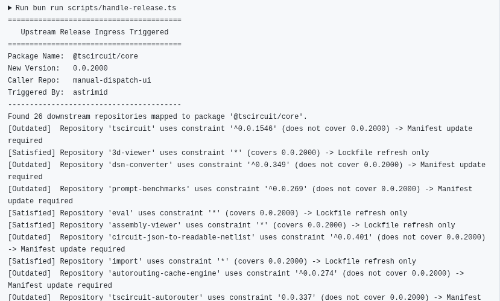Click the vertical scrollbar at the right edge
Image resolution: width=500 pixels, height=301 pixels.
498,151
